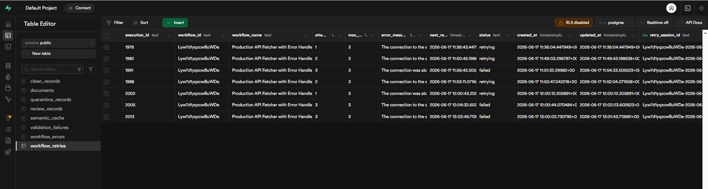Click the 'failed' status cell for execution 2013
This screenshot has height=189, width=708.
[x=495, y=117]
